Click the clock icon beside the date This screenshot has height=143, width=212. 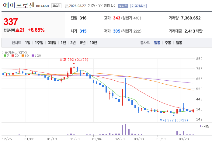(x=67, y=6)
